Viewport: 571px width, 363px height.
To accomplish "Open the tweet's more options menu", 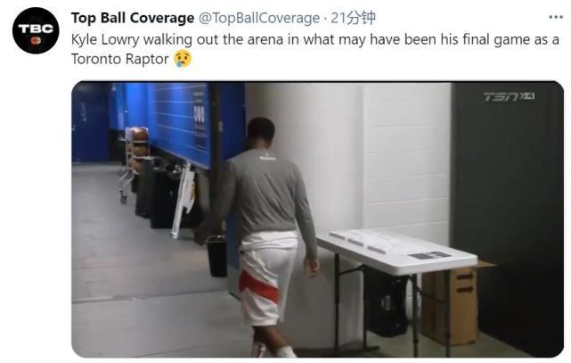I will pyautogui.click(x=556, y=18).
